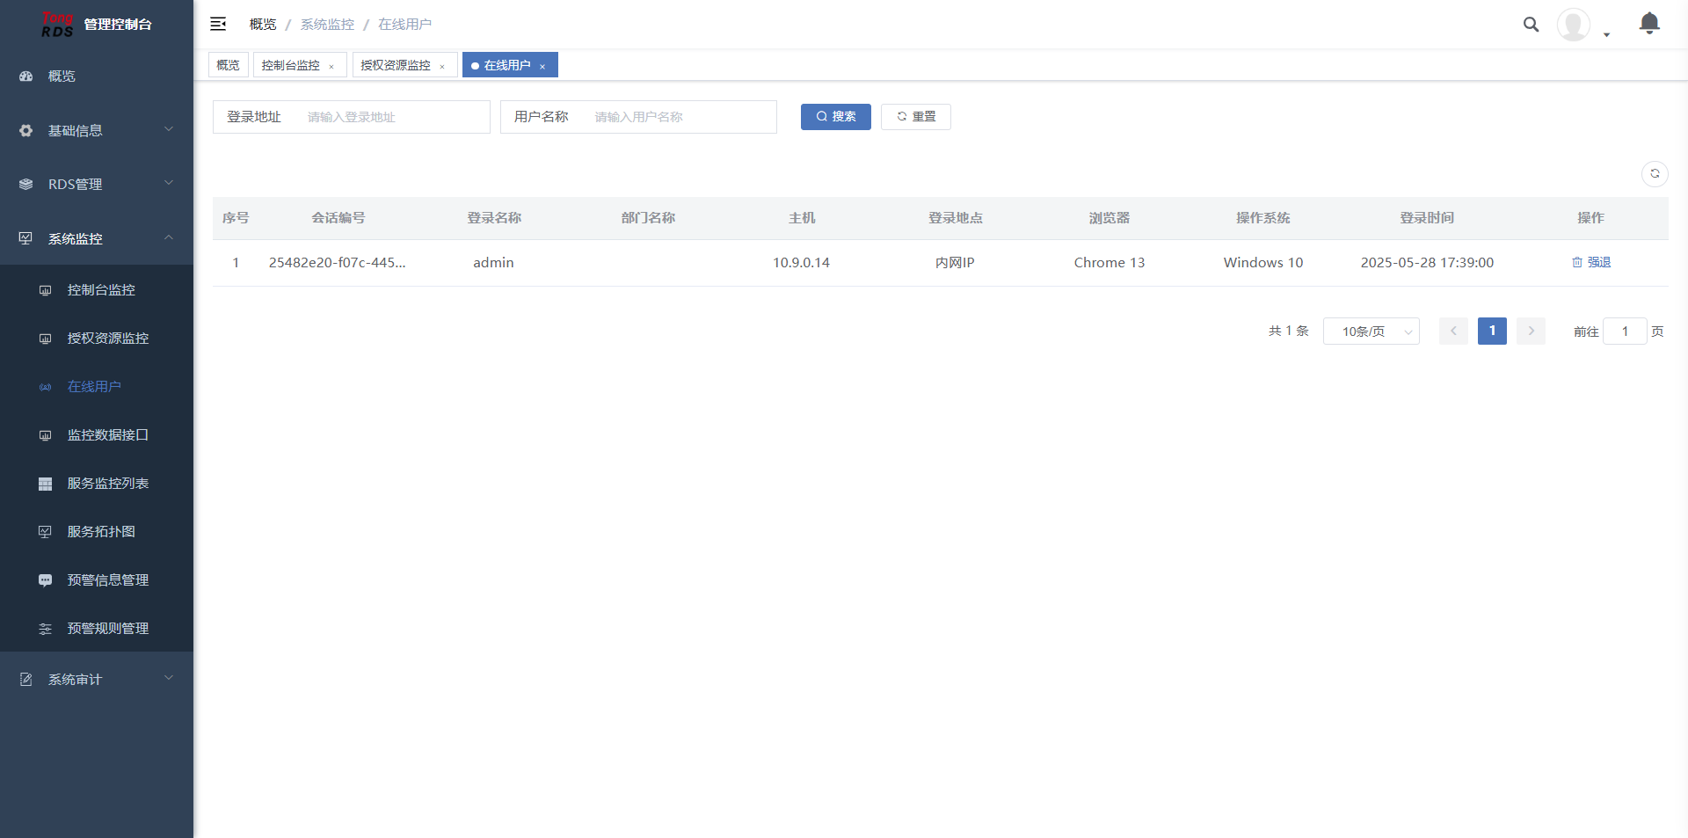
Task: Click login time 2025-05-28 17:39:00
Action: click(x=1427, y=263)
